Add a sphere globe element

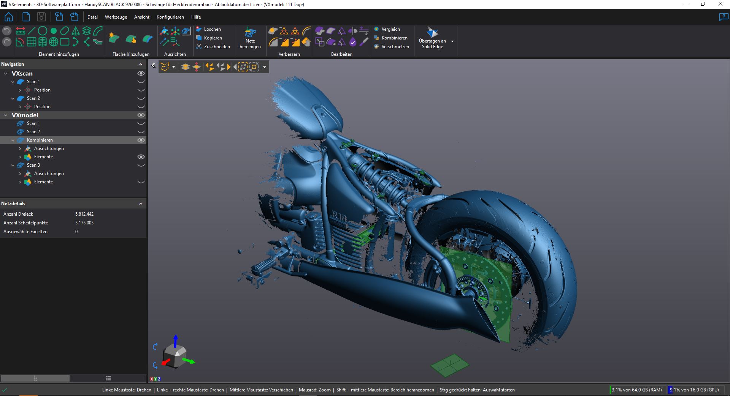tap(54, 42)
